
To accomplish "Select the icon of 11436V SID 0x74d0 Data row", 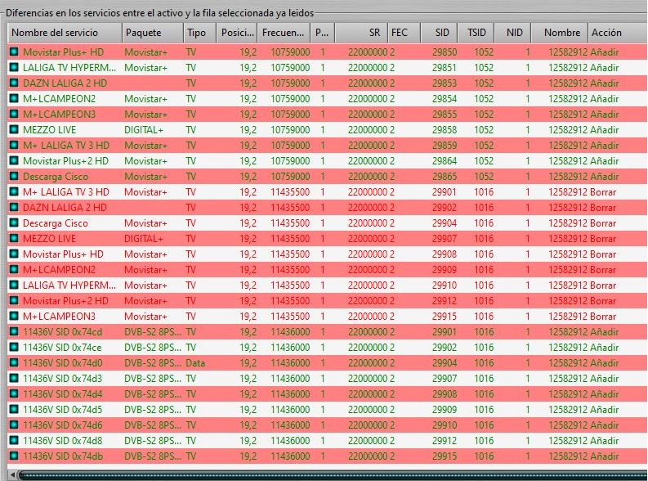I will [14, 362].
